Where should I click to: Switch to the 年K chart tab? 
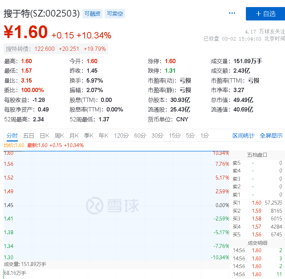tap(104, 135)
